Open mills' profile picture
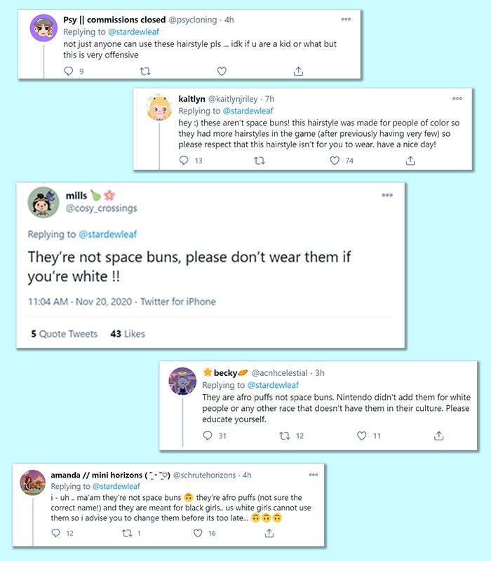 42,203
